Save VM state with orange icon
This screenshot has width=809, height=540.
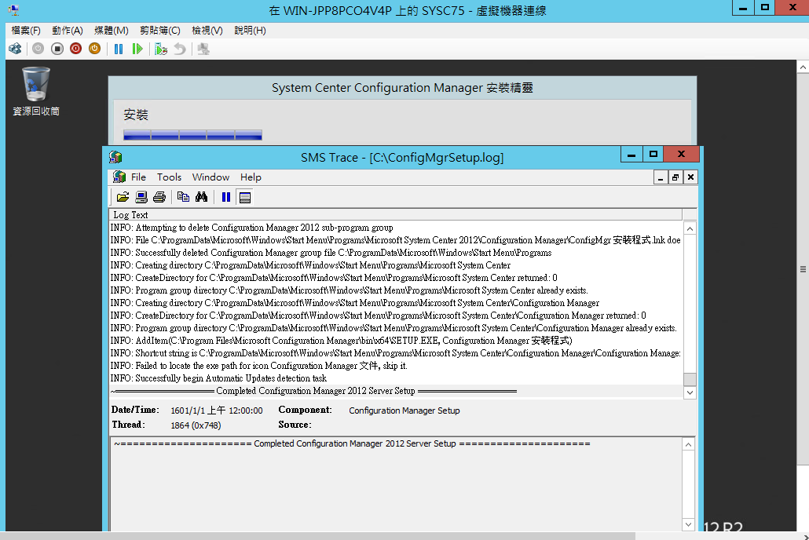pyautogui.click(x=94, y=49)
